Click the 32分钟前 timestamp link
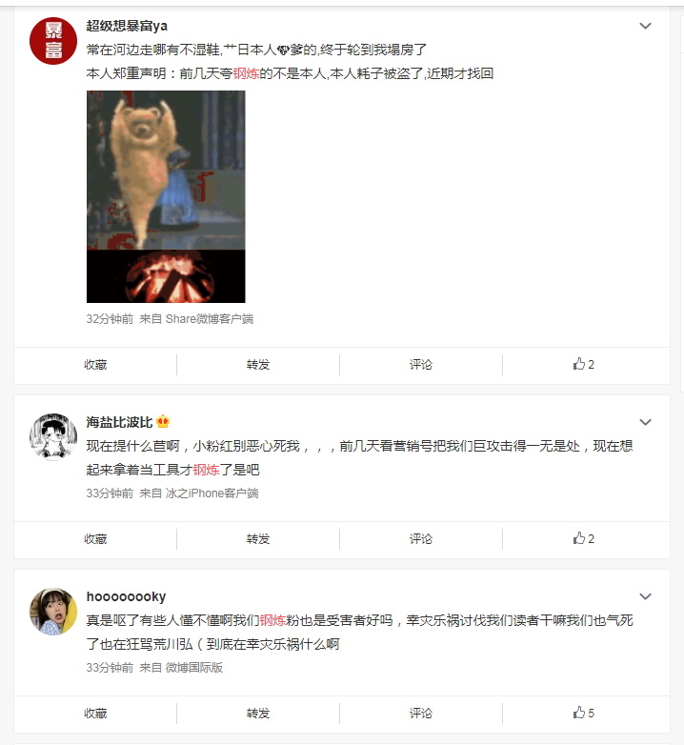684x745 pixels. pyautogui.click(x=110, y=319)
